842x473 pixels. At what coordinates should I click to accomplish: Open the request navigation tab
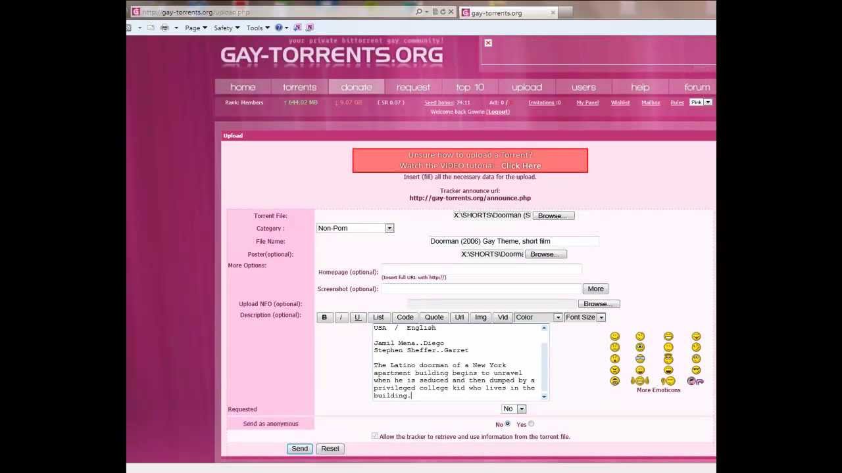pos(413,87)
